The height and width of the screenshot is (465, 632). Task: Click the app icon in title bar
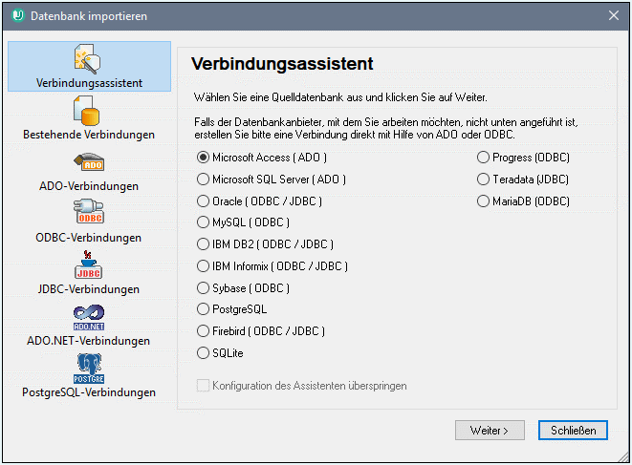16,15
